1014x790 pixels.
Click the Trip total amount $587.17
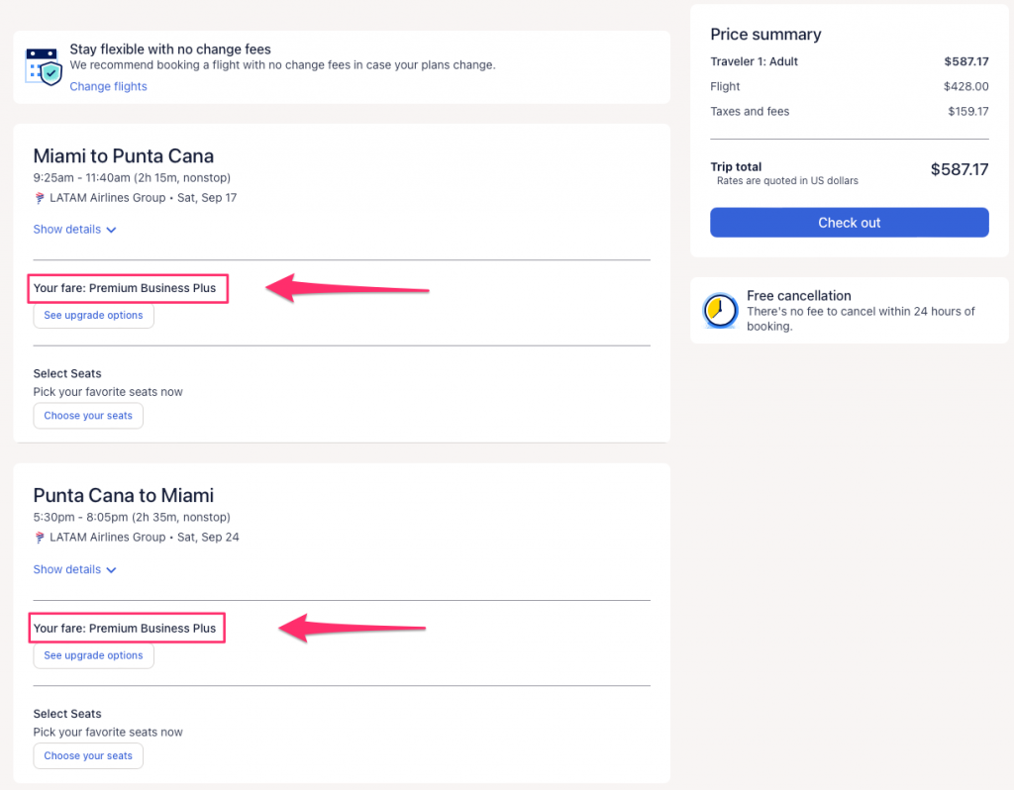click(x=959, y=169)
